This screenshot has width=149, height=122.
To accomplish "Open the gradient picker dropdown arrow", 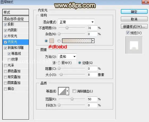I will [93, 41].
